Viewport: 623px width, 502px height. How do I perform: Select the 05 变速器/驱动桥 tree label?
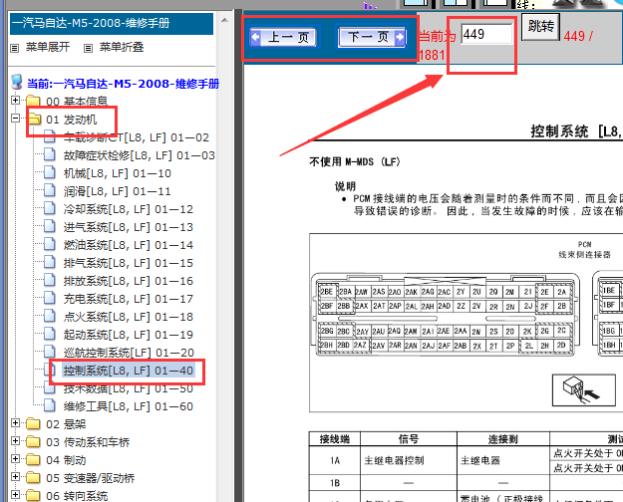[90, 478]
